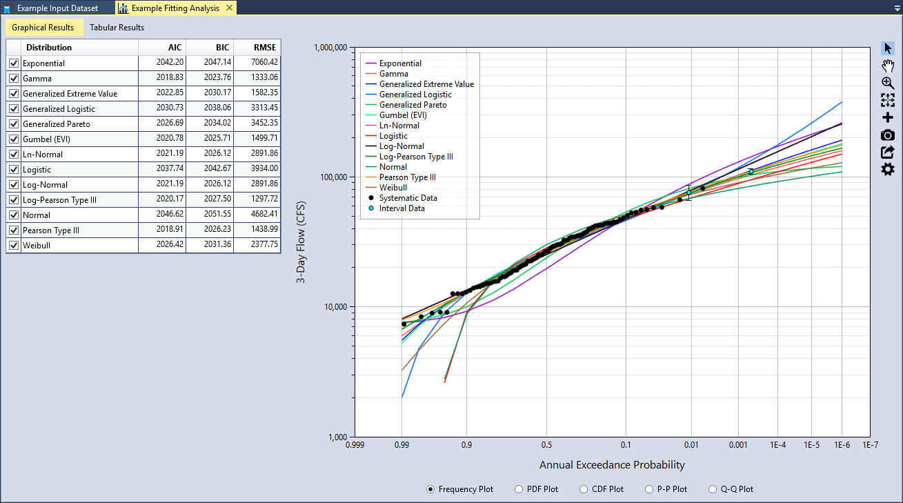This screenshot has width=903, height=503.
Task: Click the zoom-to-fit extents icon
Action: (888, 100)
